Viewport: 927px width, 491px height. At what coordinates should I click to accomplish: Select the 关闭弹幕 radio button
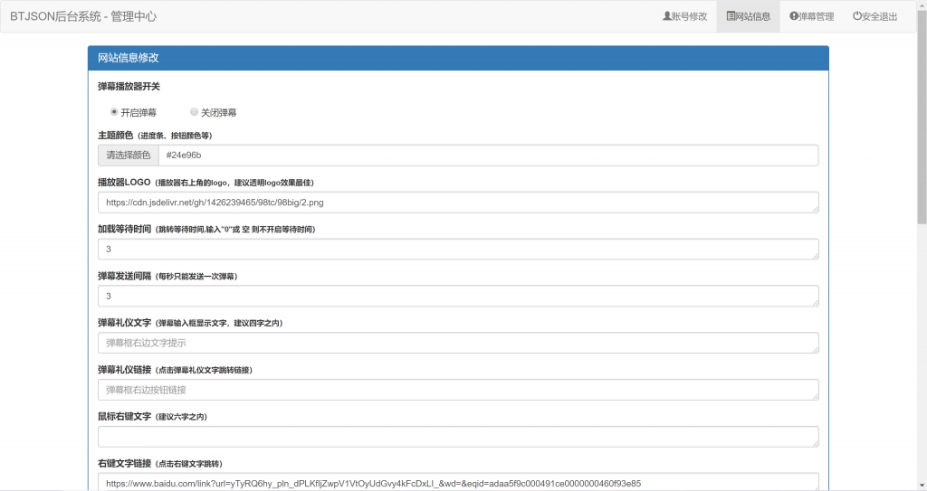[194, 112]
